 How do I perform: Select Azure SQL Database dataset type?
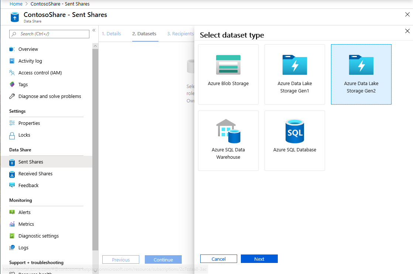(x=294, y=140)
